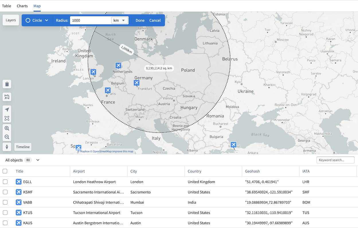The width and height of the screenshot is (358, 228).
Task: Click the airplane marker over Frankfurt
Action: pos(136,83)
